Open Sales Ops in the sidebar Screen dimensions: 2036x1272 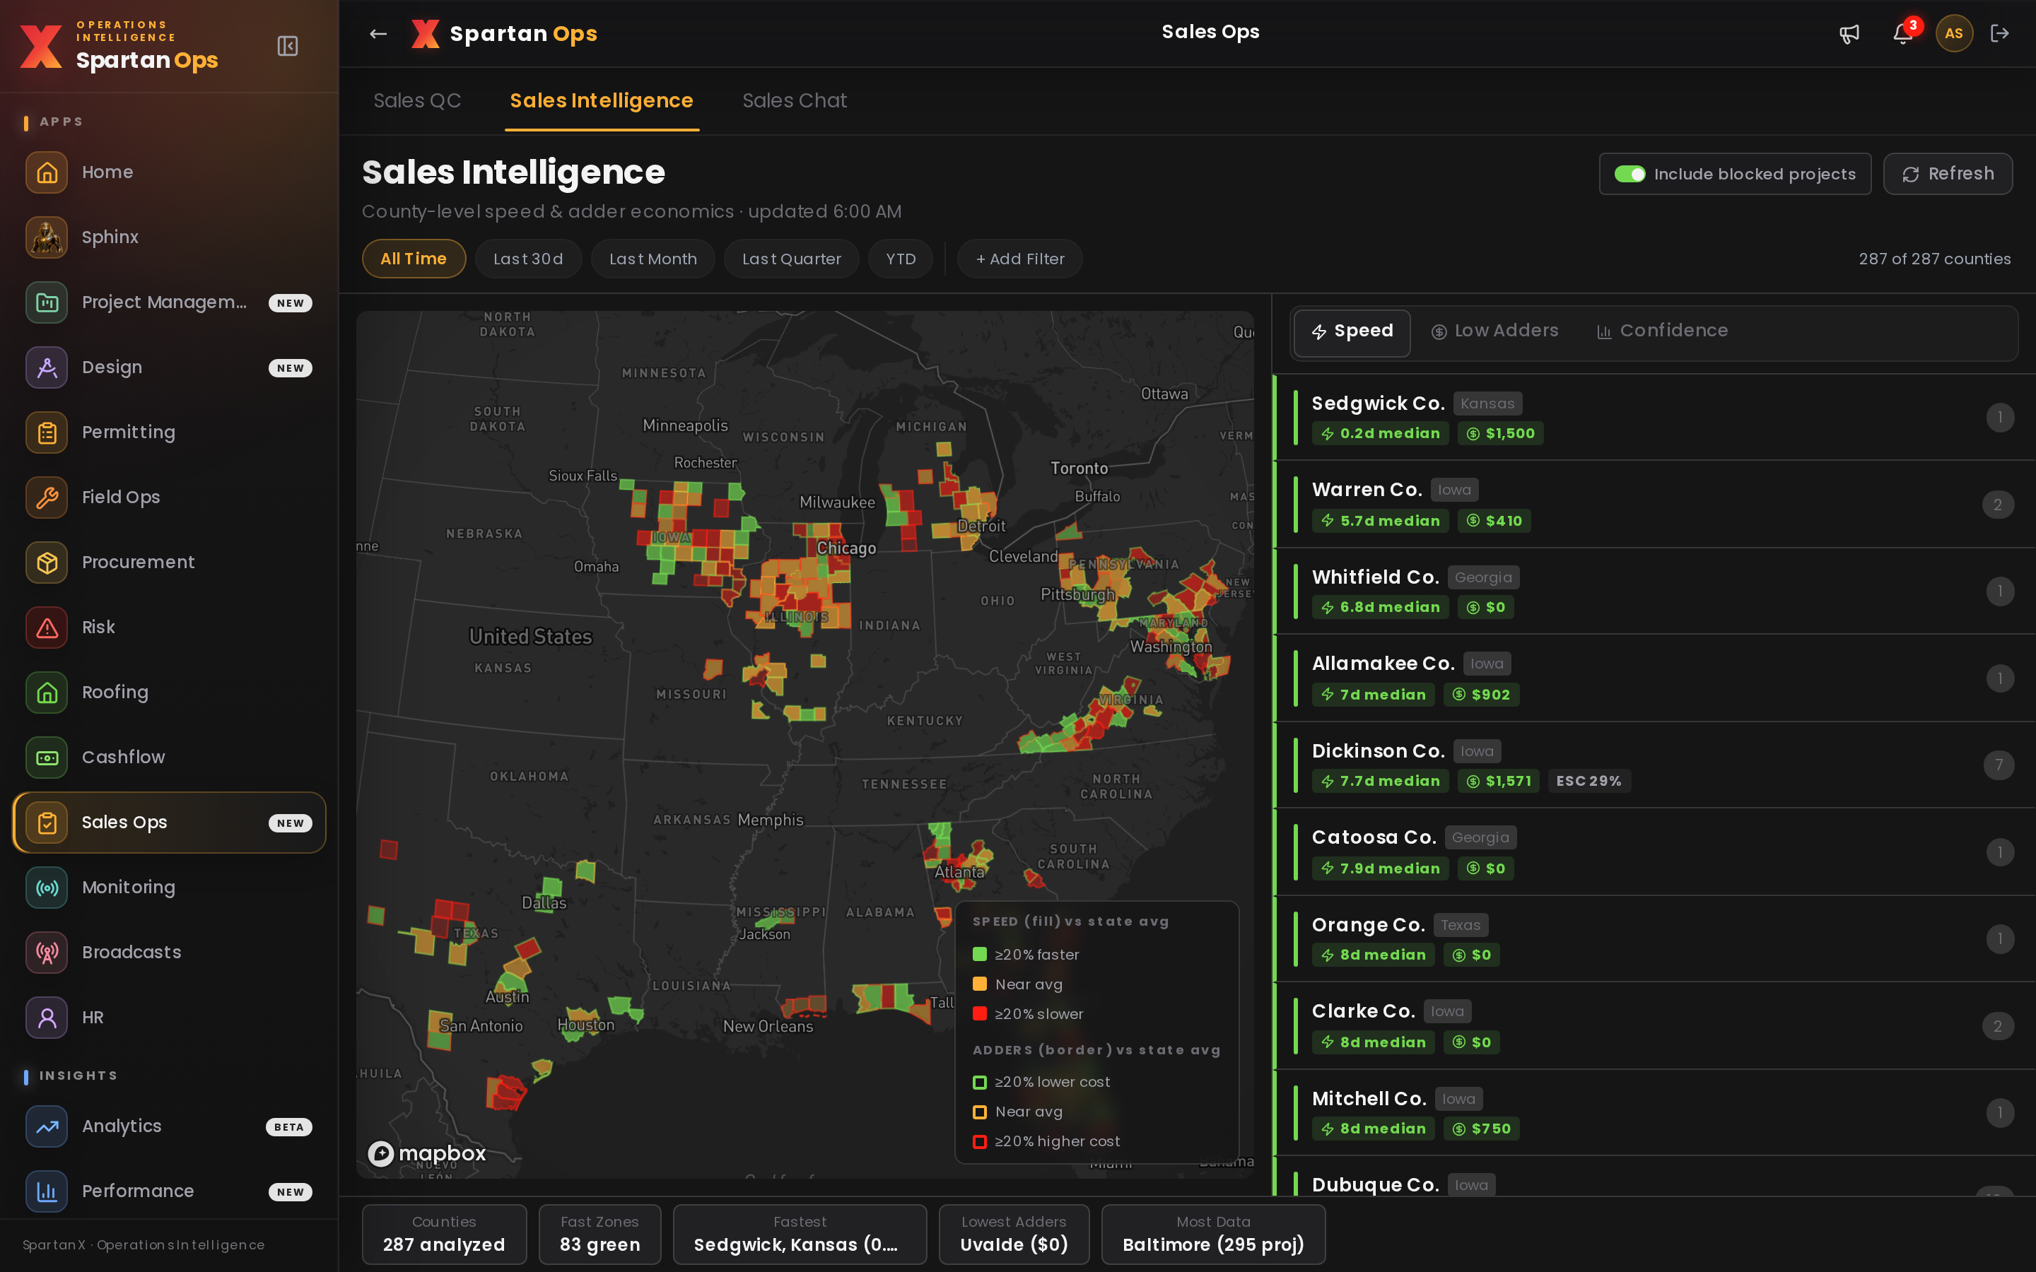tap(169, 823)
